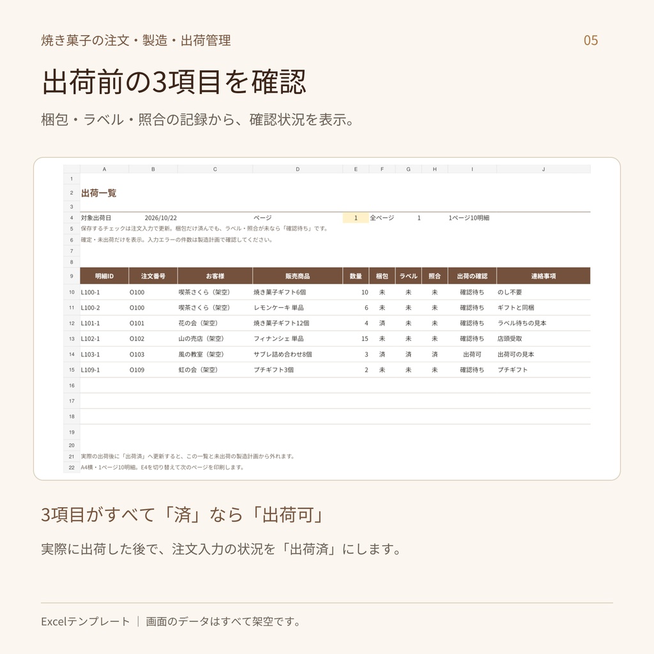Image resolution: width=654 pixels, height=654 pixels.
Task: Click the 明細ID table header
Action: [x=104, y=276]
